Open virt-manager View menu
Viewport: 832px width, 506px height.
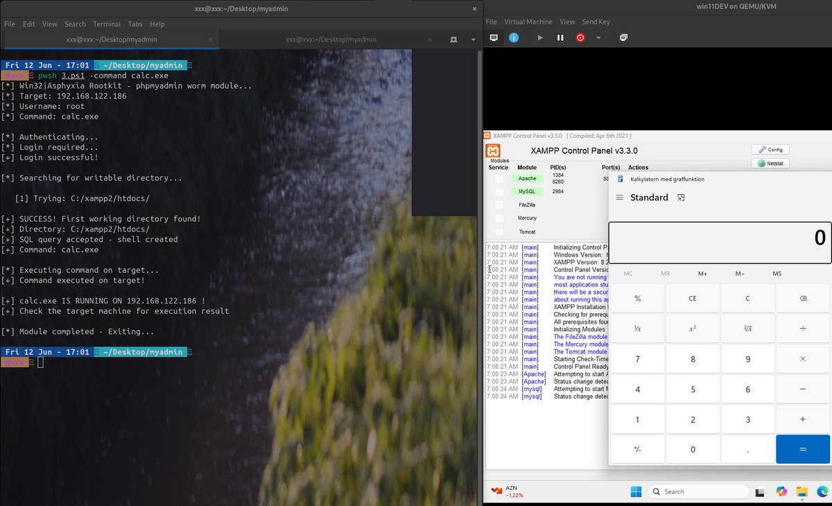point(567,21)
